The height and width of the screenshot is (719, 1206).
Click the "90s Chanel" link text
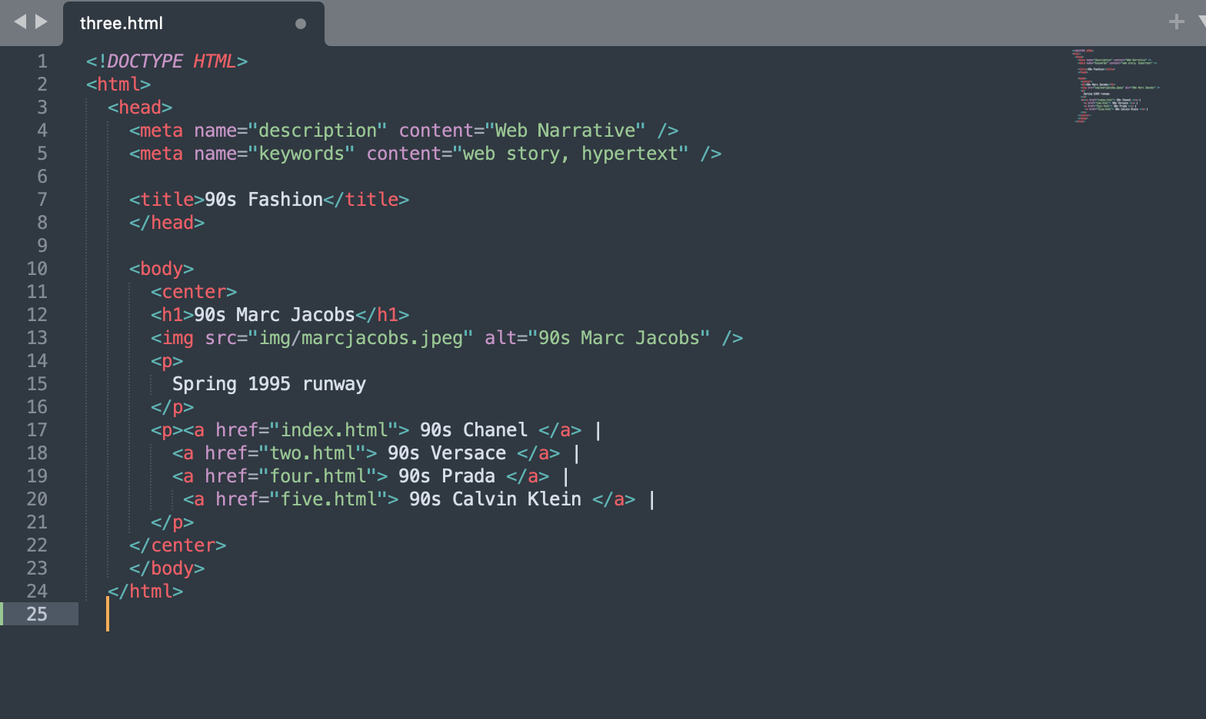coord(474,430)
